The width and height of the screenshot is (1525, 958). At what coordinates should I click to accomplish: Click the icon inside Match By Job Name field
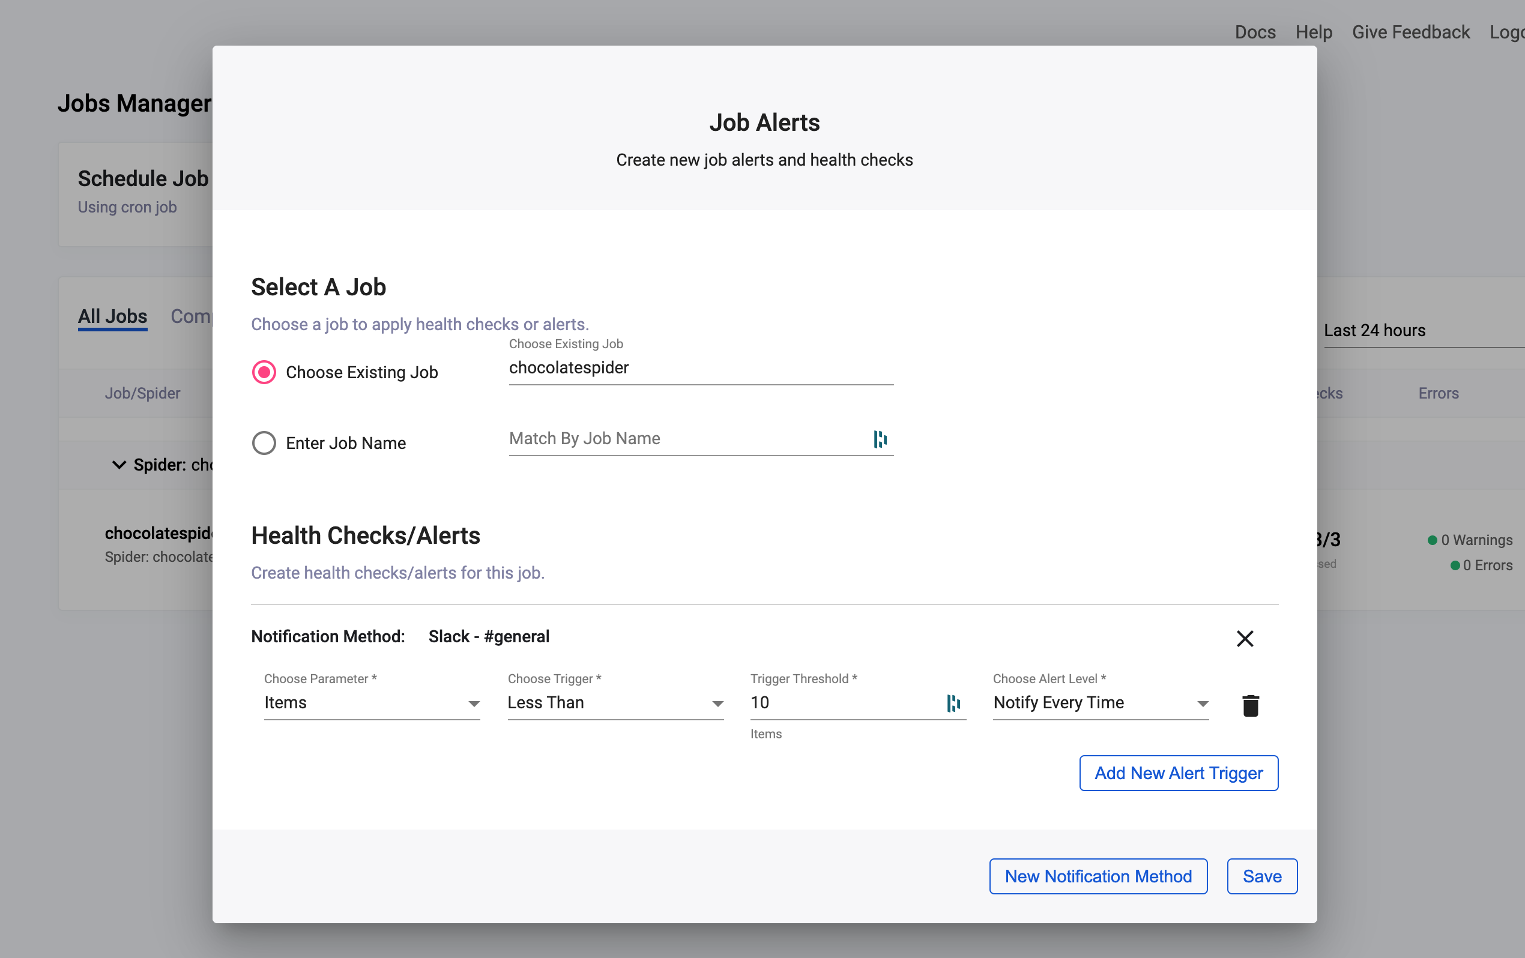coord(880,439)
